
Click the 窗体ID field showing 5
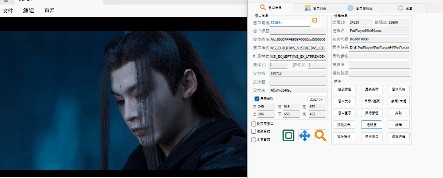pyautogui.click(x=278, y=65)
